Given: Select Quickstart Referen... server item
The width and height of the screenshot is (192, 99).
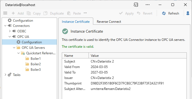Looking at the screenshot, I should [41, 53].
